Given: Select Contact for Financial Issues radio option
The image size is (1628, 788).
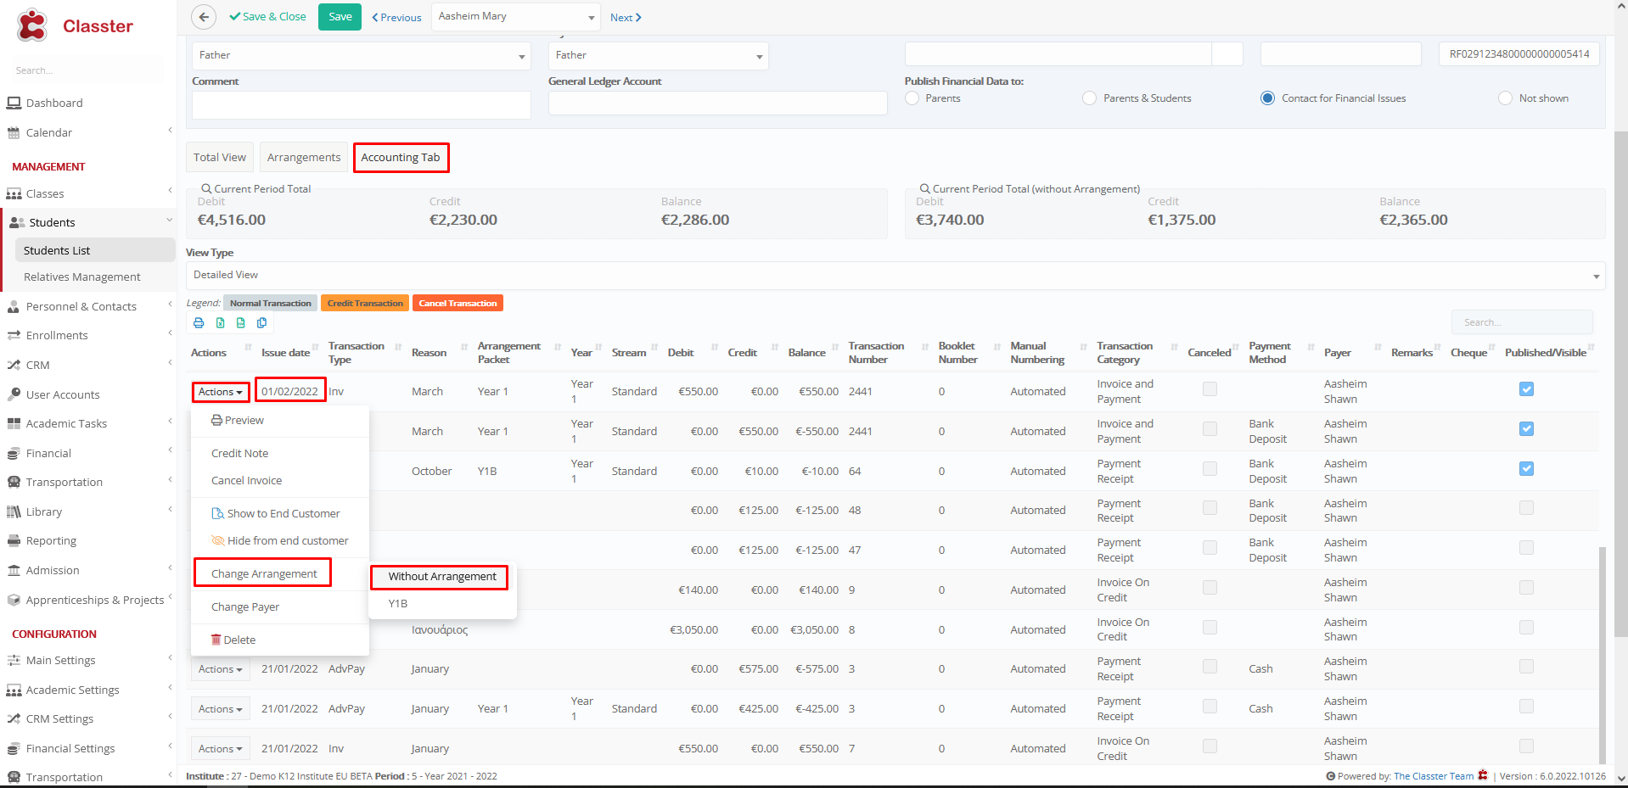Looking at the screenshot, I should click(x=1268, y=98).
